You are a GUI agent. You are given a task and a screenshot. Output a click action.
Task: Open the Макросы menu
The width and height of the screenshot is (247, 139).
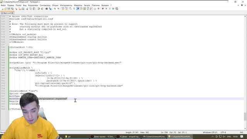[x=78, y=5]
